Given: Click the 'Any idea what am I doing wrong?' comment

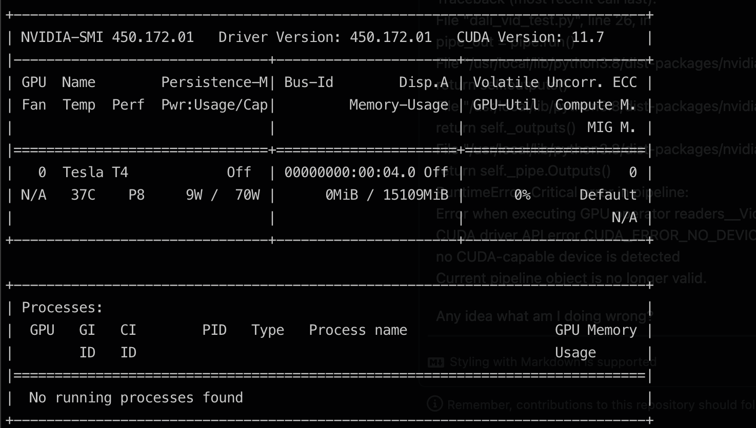Looking at the screenshot, I should [x=543, y=316].
